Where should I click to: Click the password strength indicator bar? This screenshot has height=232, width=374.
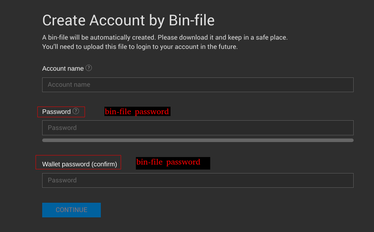tap(198, 140)
